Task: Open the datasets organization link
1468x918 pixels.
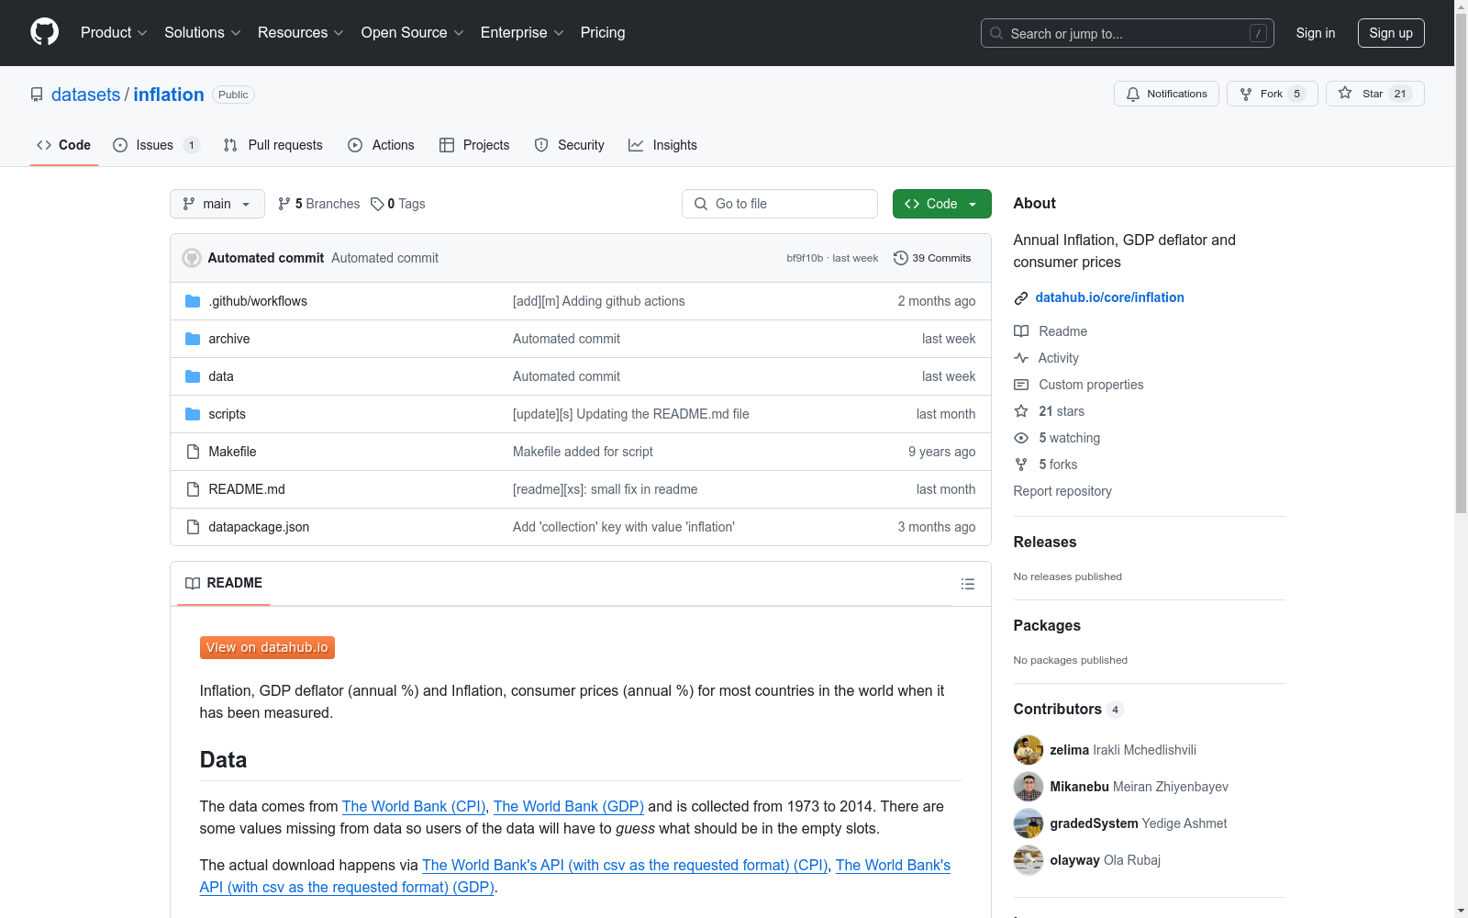Action: coord(85,95)
